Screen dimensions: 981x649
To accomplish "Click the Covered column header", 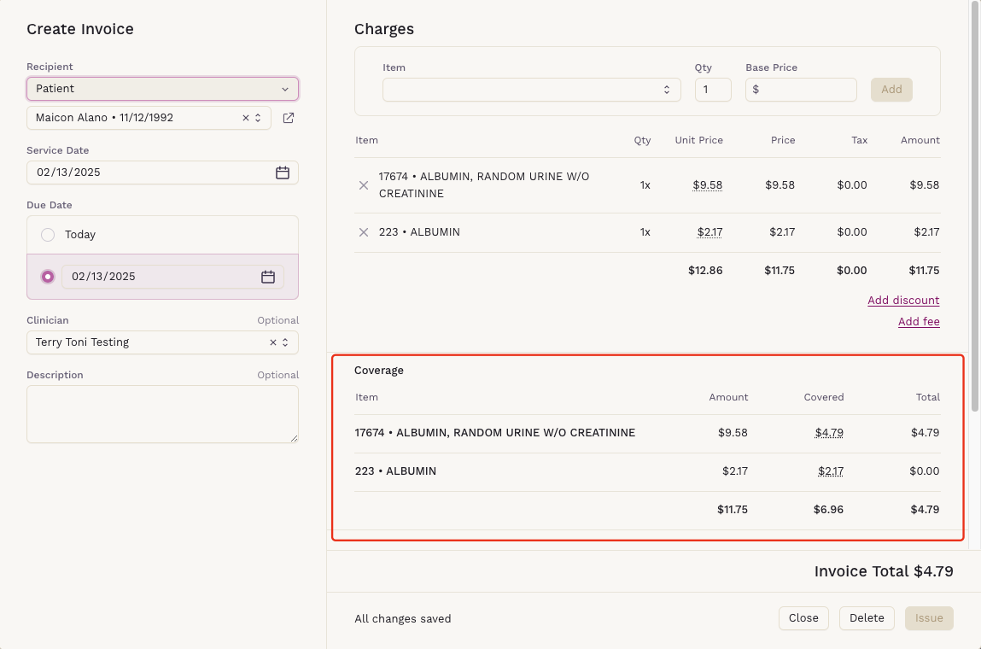I will coord(824,397).
